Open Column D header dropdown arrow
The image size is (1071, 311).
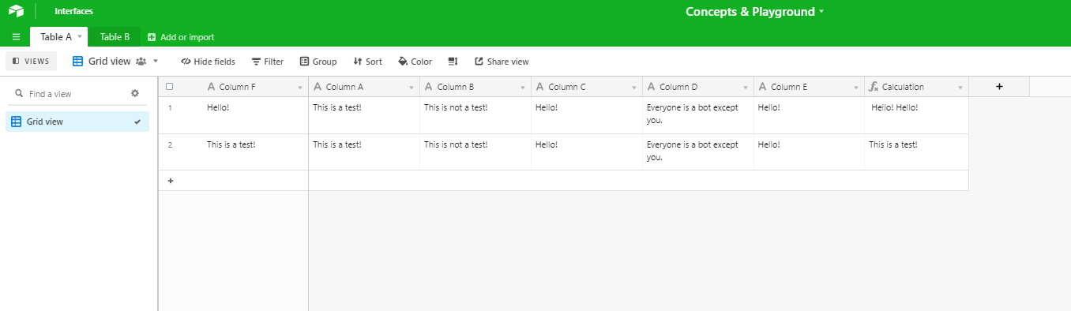[x=746, y=88]
